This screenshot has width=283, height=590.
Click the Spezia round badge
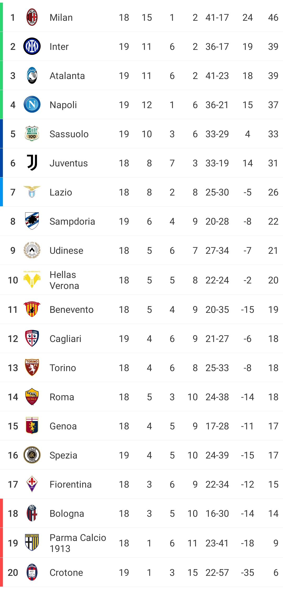tap(32, 455)
